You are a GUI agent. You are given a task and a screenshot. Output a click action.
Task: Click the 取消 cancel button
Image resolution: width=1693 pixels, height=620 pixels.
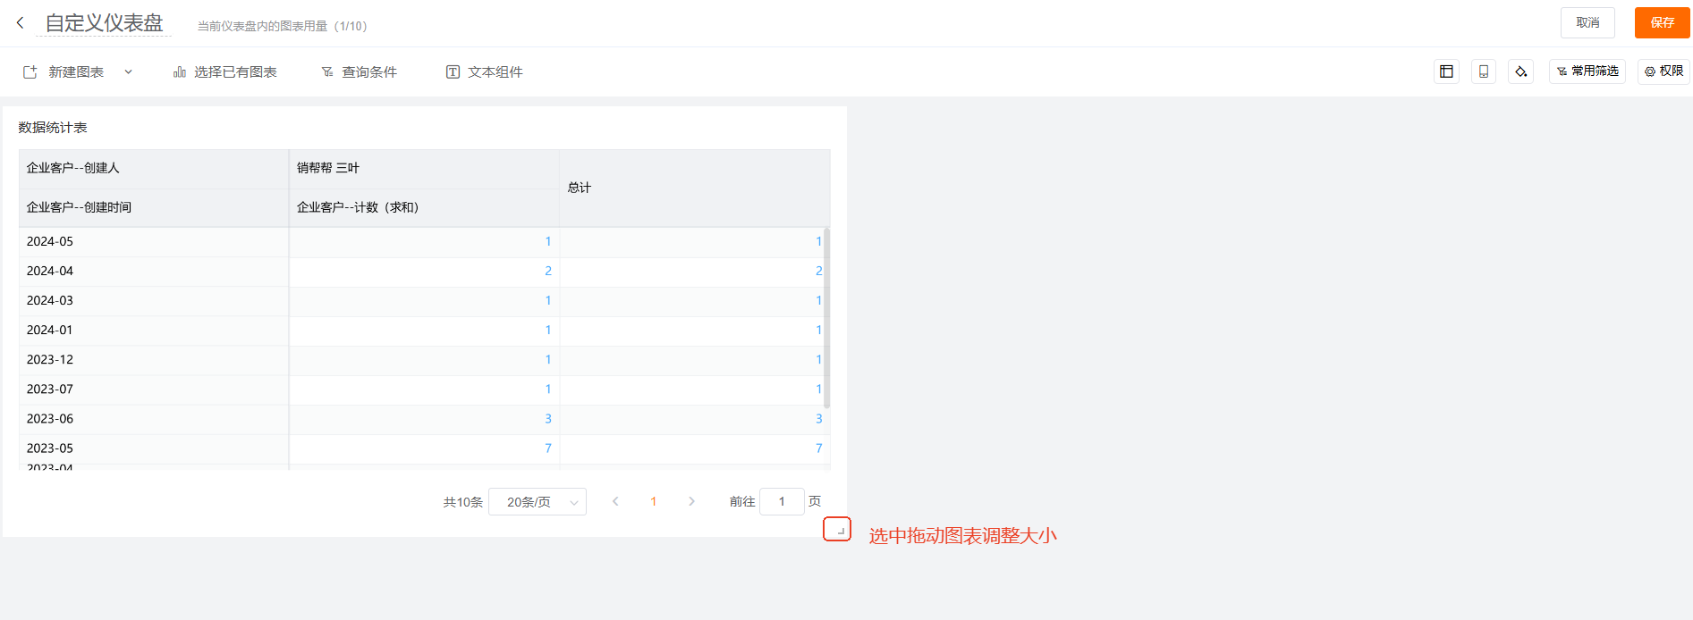(1587, 23)
